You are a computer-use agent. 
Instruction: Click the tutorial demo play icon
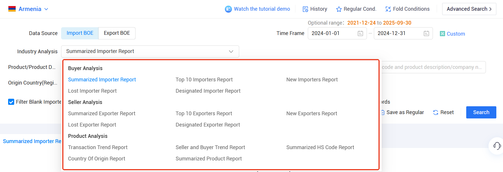(x=228, y=9)
